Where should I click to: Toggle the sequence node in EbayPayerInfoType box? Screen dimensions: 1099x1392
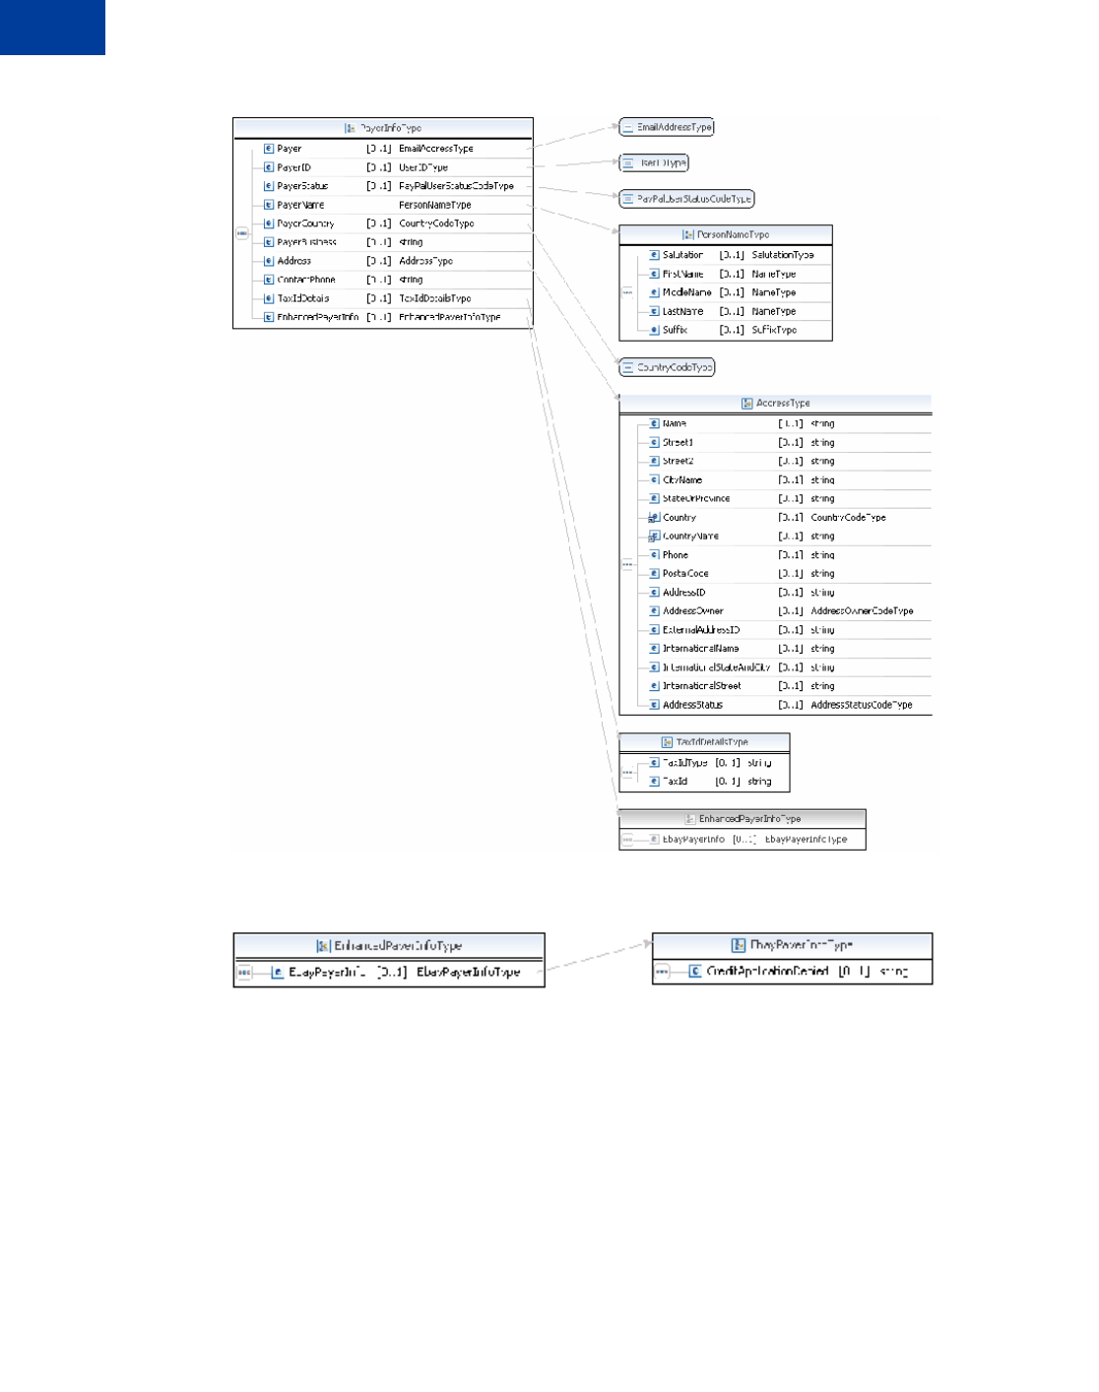[663, 972]
